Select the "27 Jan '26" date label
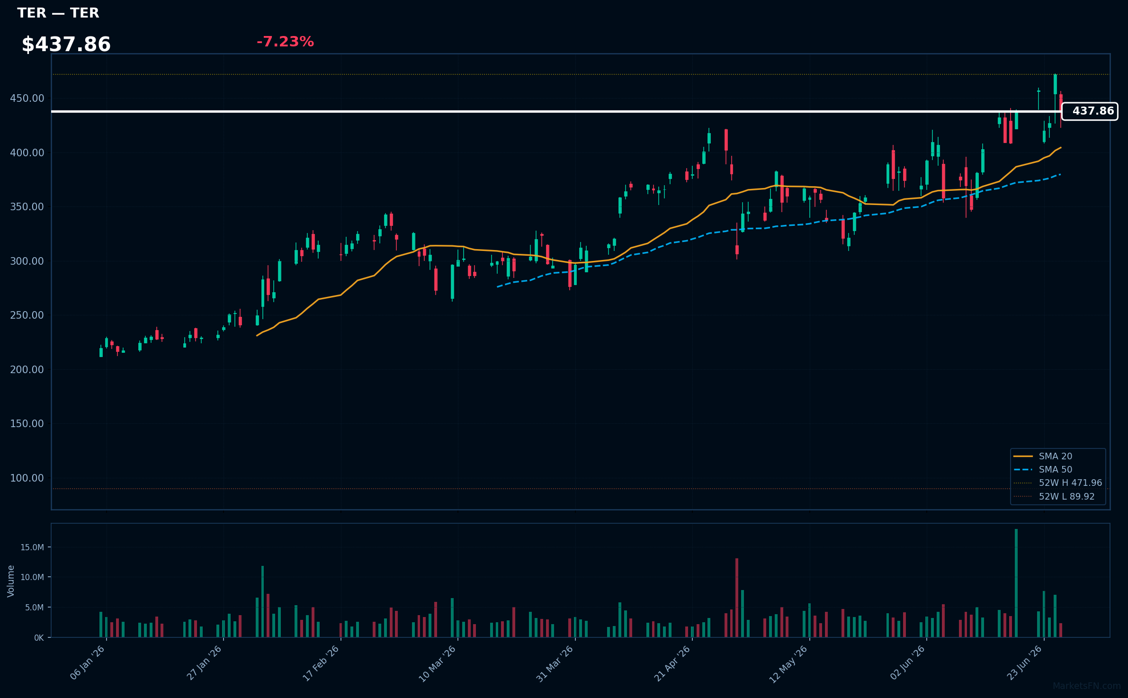 (205, 663)
